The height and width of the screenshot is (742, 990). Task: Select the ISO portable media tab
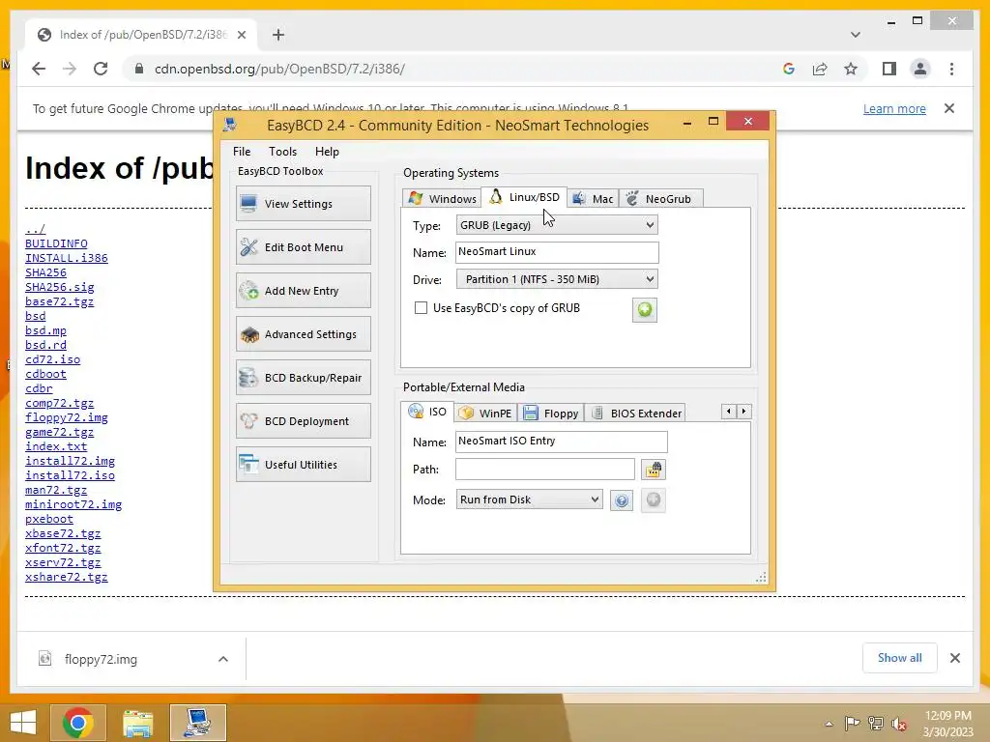click(427, 412)
